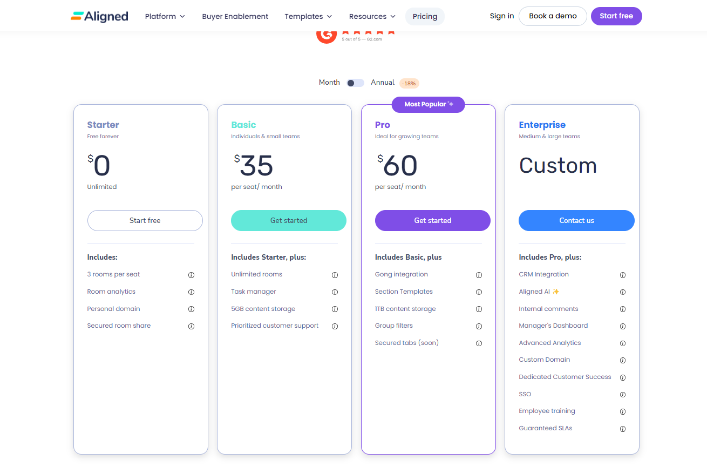The width and height of the screenshot is (707, 467).
Task: Select the Annual billing label
Action: [383, 83]
